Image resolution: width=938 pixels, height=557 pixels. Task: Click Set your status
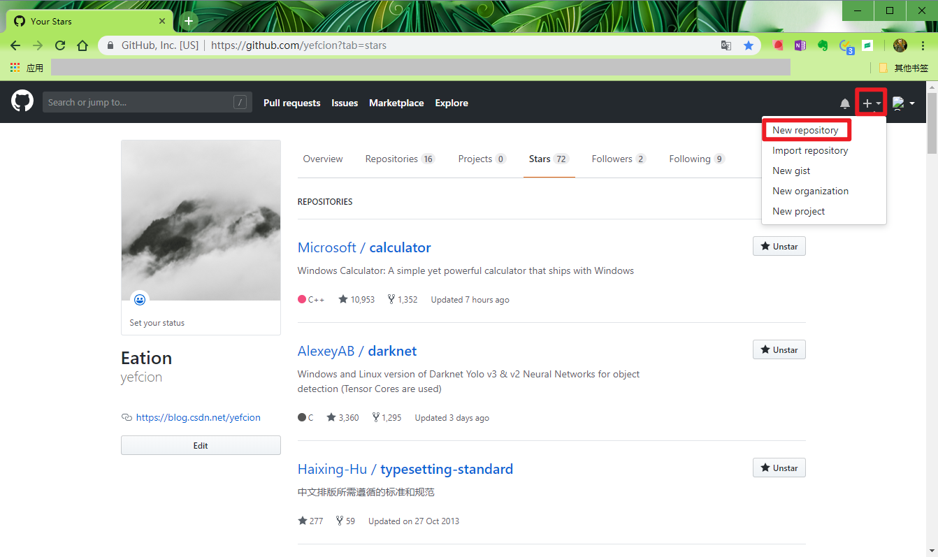click(x=157, y=323)
